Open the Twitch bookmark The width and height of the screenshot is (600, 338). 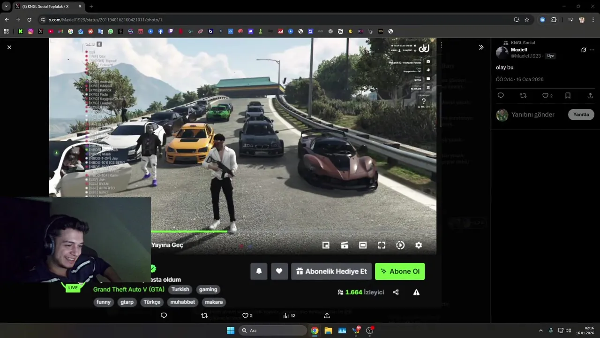tap(171, 31)
